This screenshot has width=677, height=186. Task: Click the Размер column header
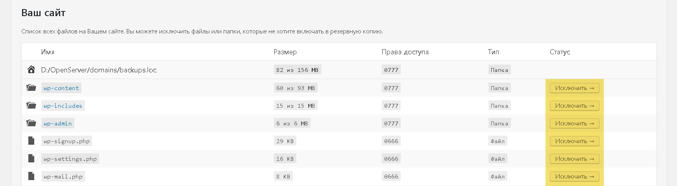[285, 52]
